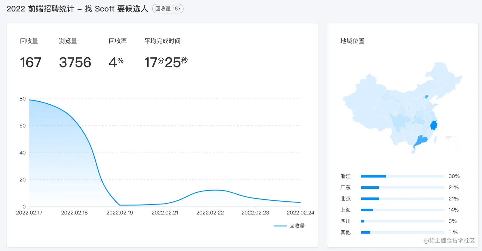The image size is (482, 251).
Task: Select Zhejiang province on the map
Action: click(x=434, y=125)
